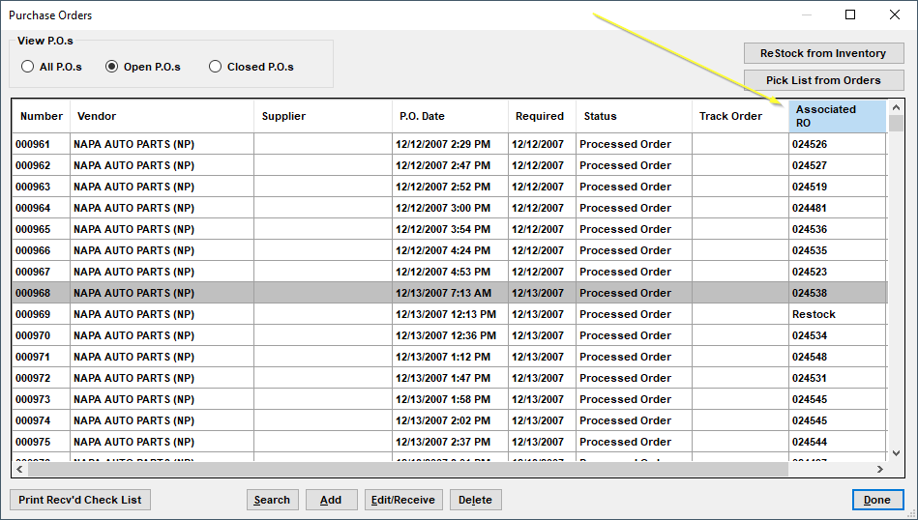Click Associated RO cell 024519
The height and width of the screenshot is (520, 918).
point(837,187)
